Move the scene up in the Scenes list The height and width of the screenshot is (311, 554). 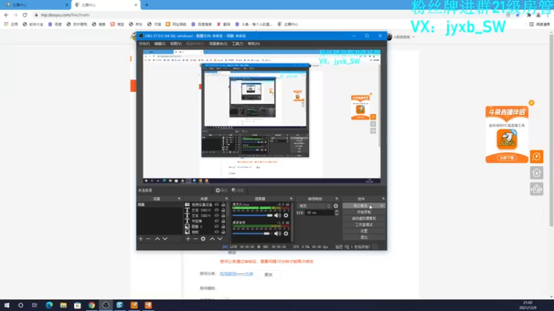[157, 238]
